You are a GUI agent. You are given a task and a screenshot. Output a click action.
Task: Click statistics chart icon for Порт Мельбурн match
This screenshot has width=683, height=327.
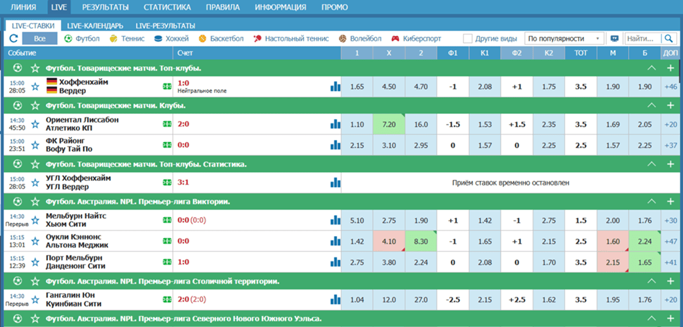tap(335, 262)
